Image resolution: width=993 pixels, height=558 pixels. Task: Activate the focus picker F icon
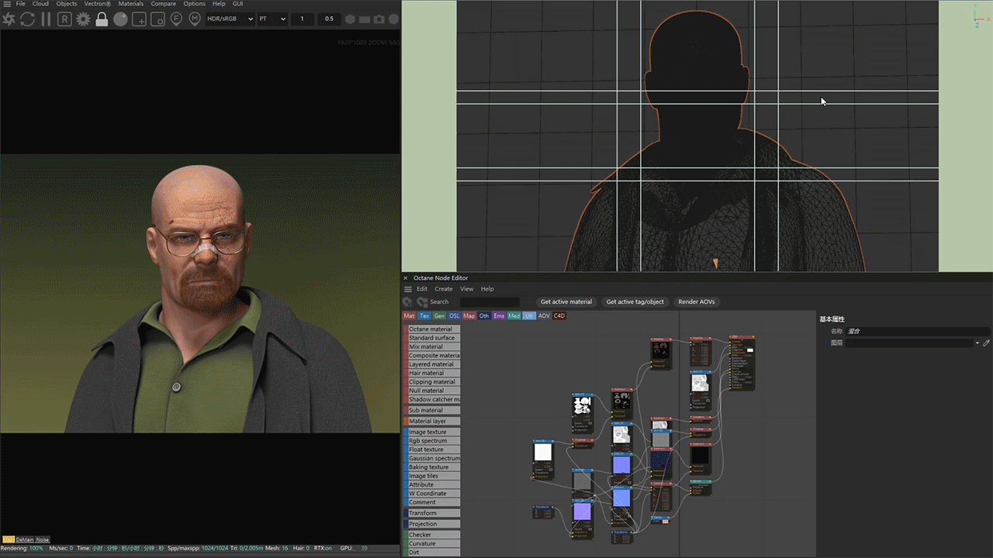[176, 19]
